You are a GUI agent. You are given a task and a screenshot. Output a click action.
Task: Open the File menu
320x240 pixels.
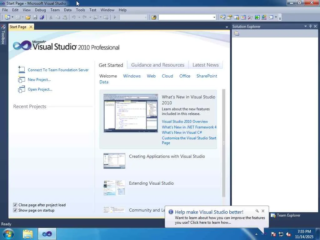tap(5, 10)
